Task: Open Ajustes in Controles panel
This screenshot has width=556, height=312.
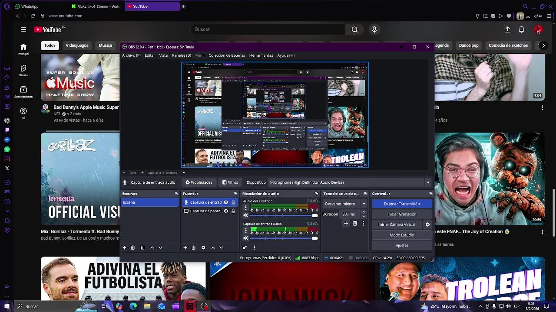Action: coord(402,245)
